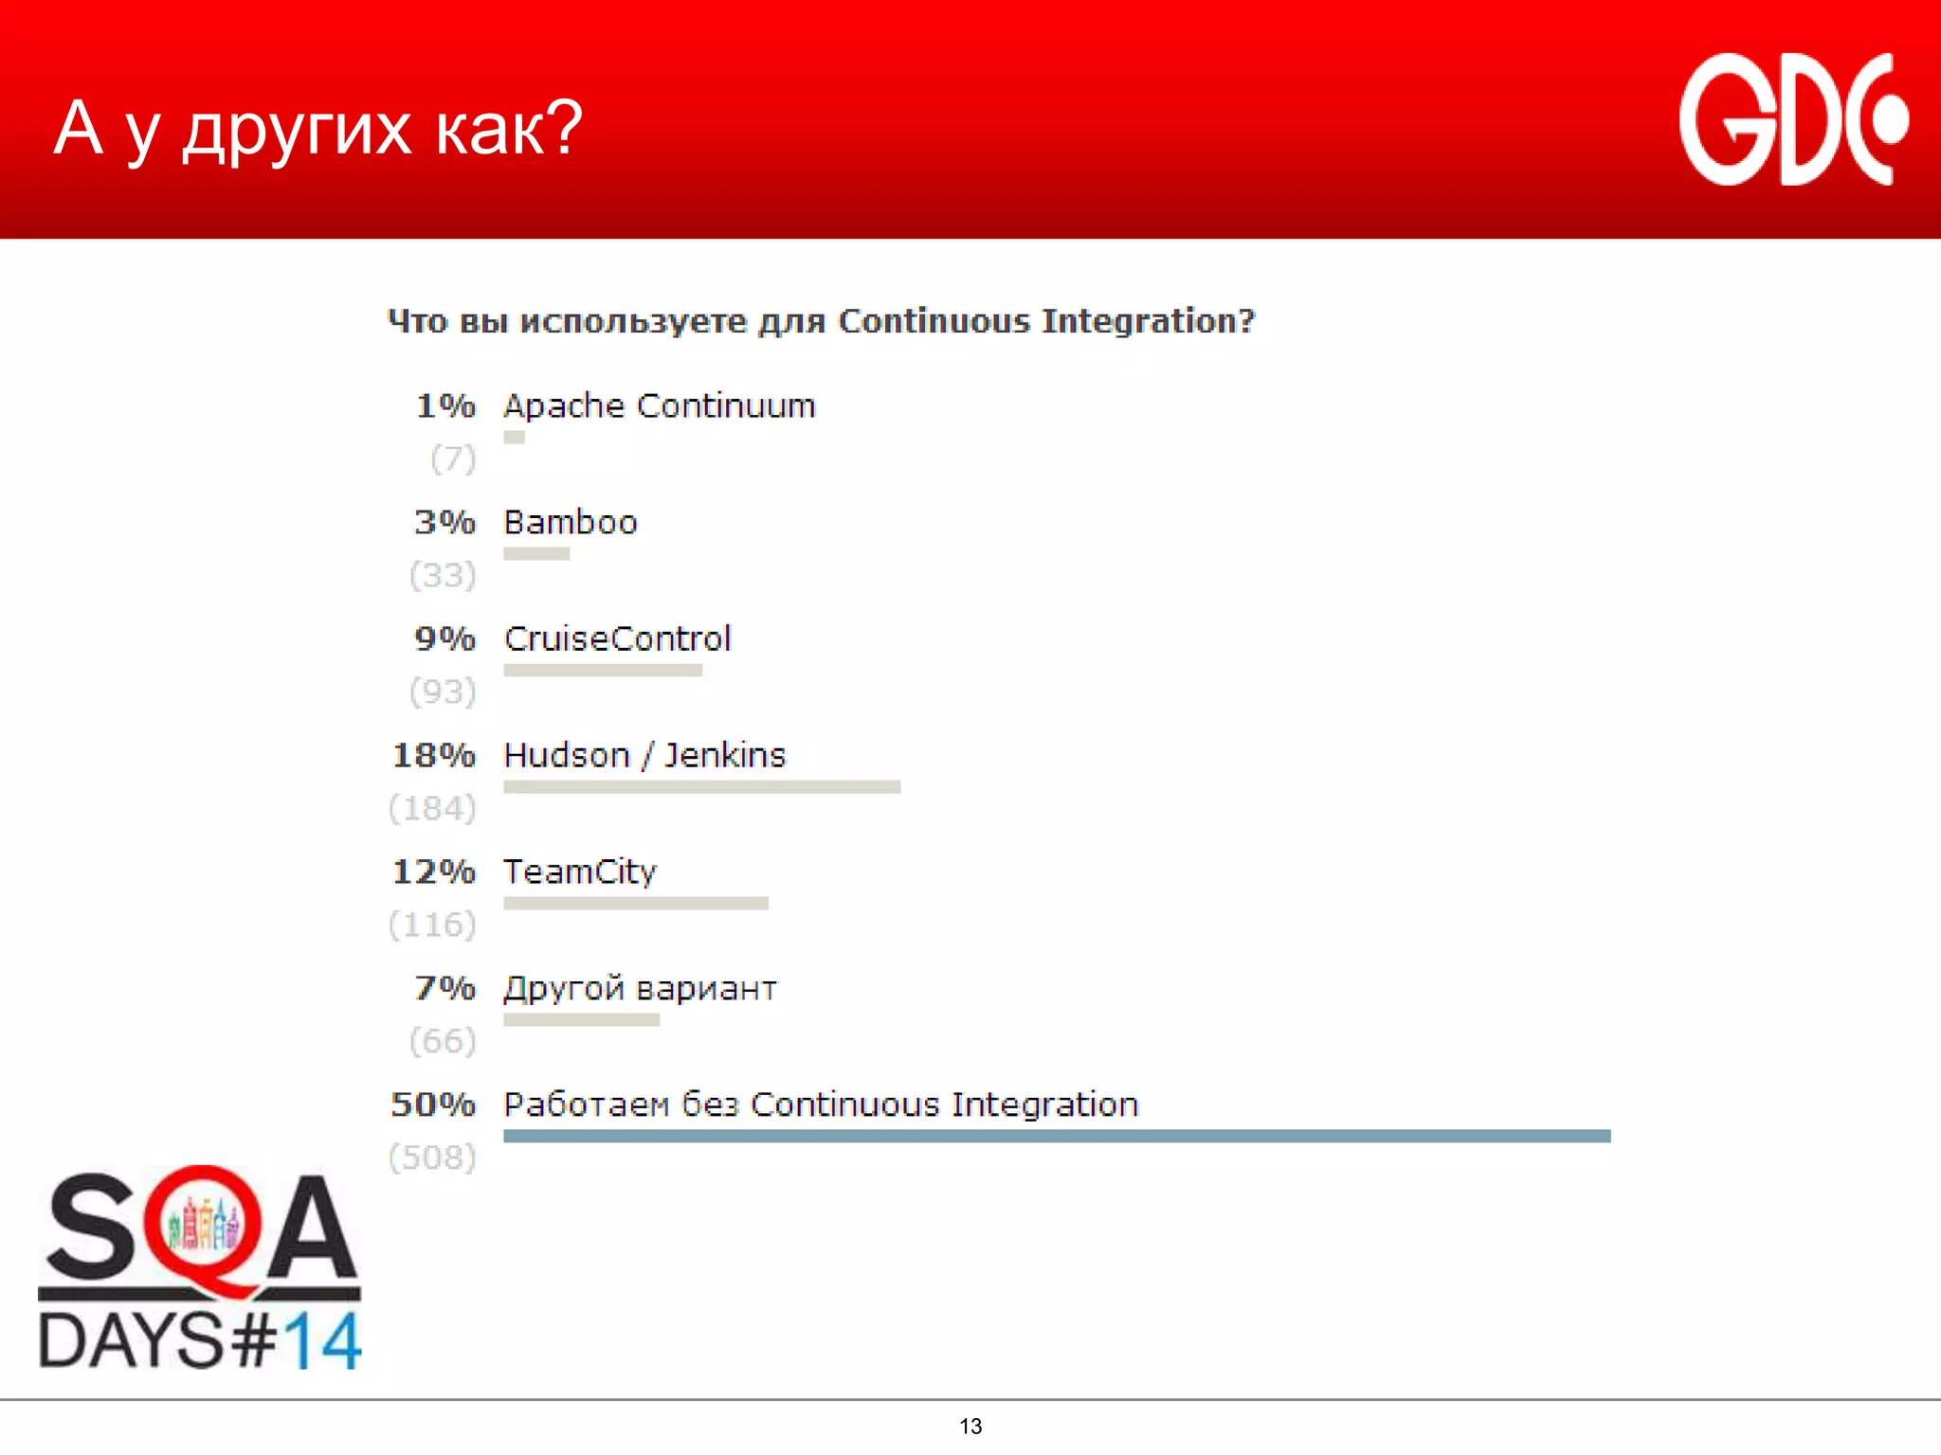This screenshot has width=1941, height=1455.
Task: Select the Apache Continuum option label
Action: 659,405
